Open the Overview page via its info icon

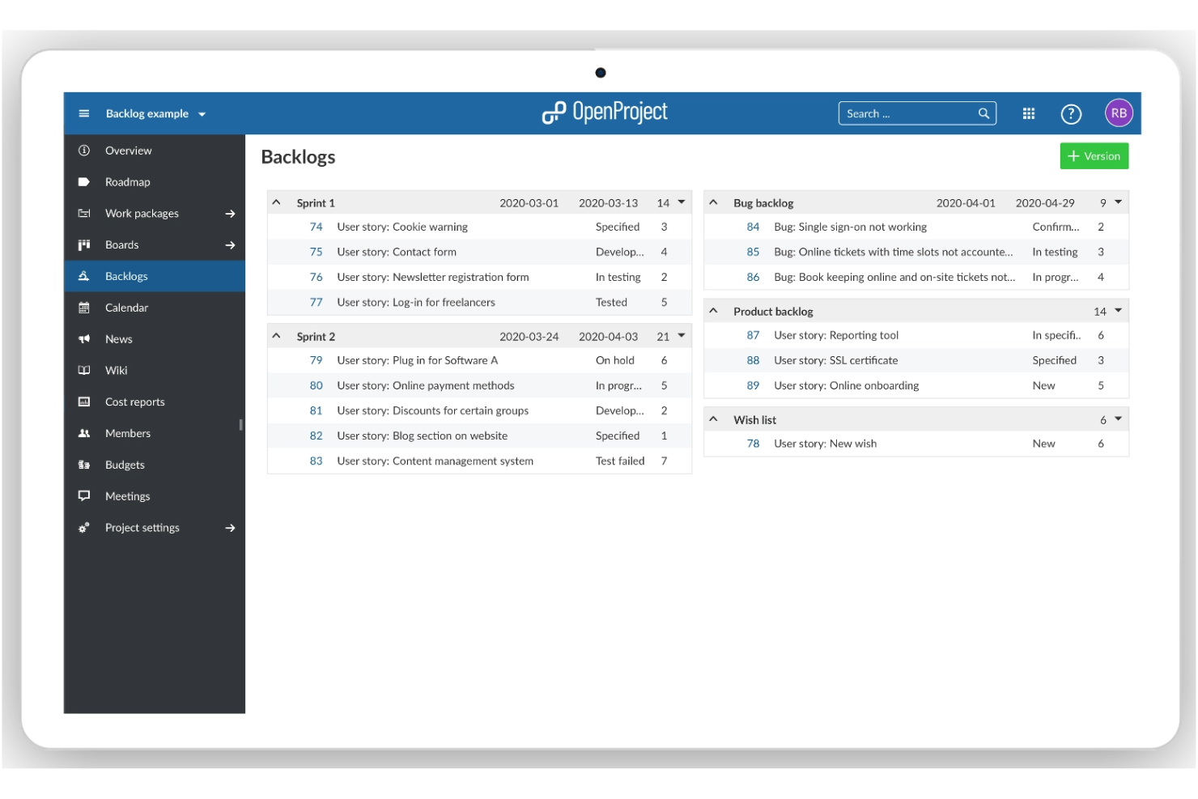[x=83, y=150]
